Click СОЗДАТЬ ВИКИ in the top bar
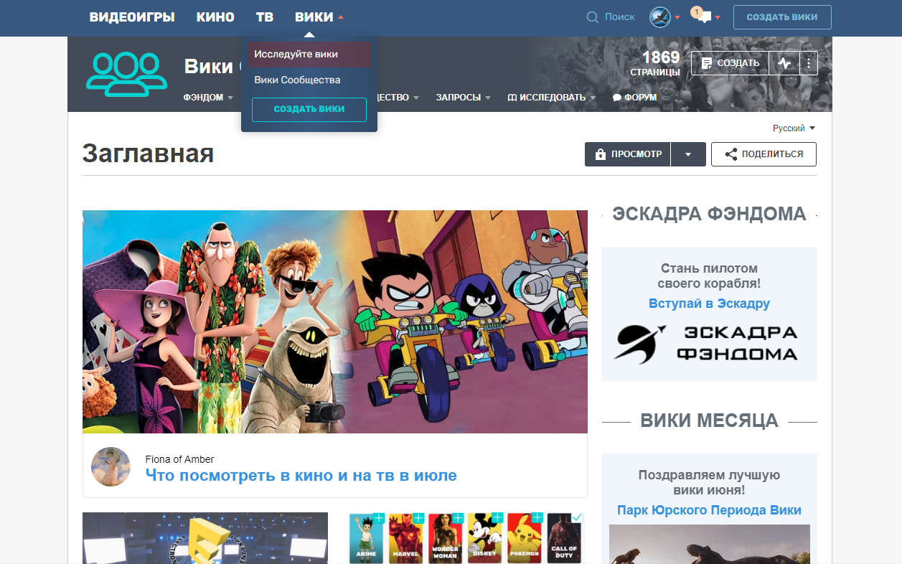Screen dimensions: 902x564 click(782, 17)
